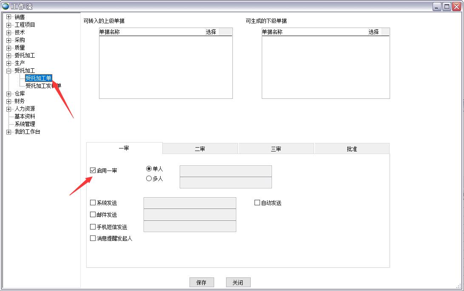
Task: Enable the 系统发送 checkbox
Action: (x=93, y=203)
